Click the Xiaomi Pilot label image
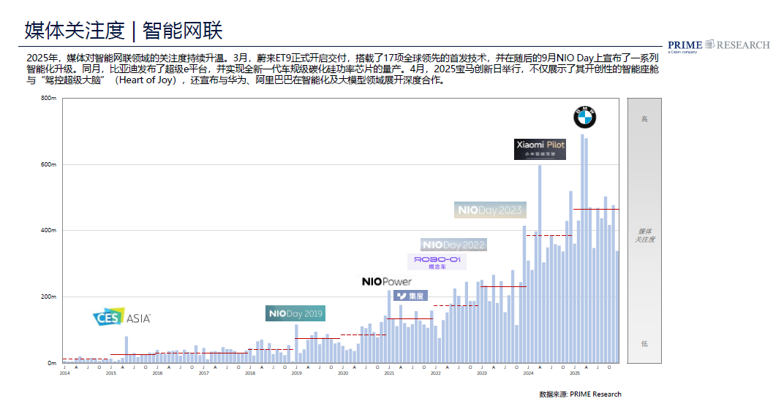Image resolution: width=784 pixels, height=409 pixels. [x=540, y=149]
